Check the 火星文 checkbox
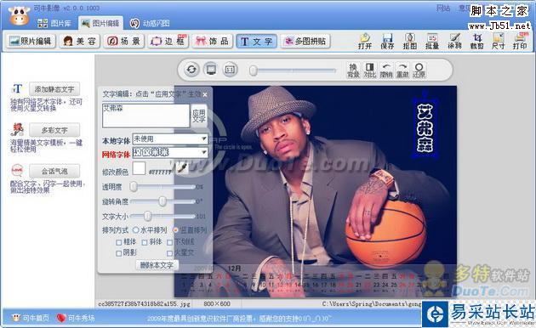 pos(169,253)
